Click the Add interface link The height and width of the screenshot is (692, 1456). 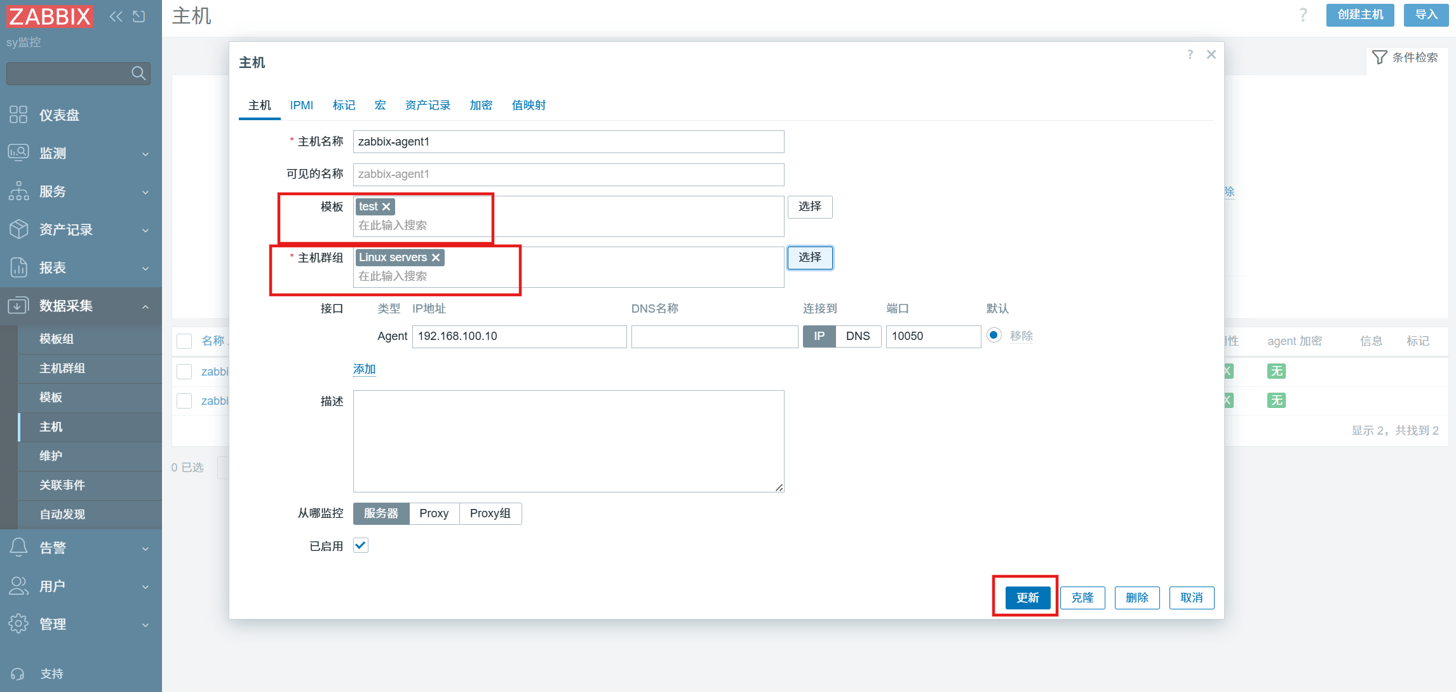(x=364, y=369)
